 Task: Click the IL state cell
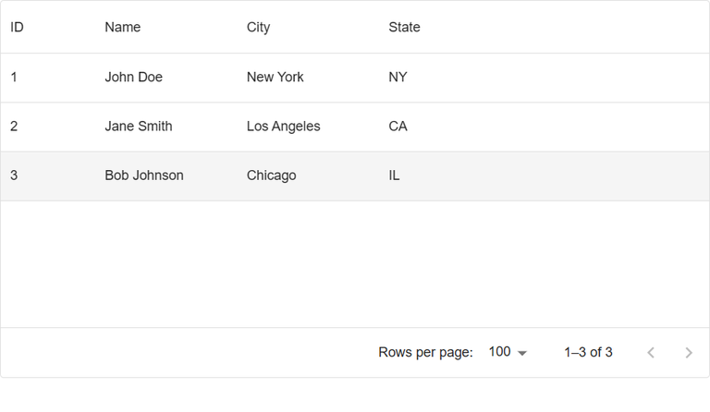[394, 176]
